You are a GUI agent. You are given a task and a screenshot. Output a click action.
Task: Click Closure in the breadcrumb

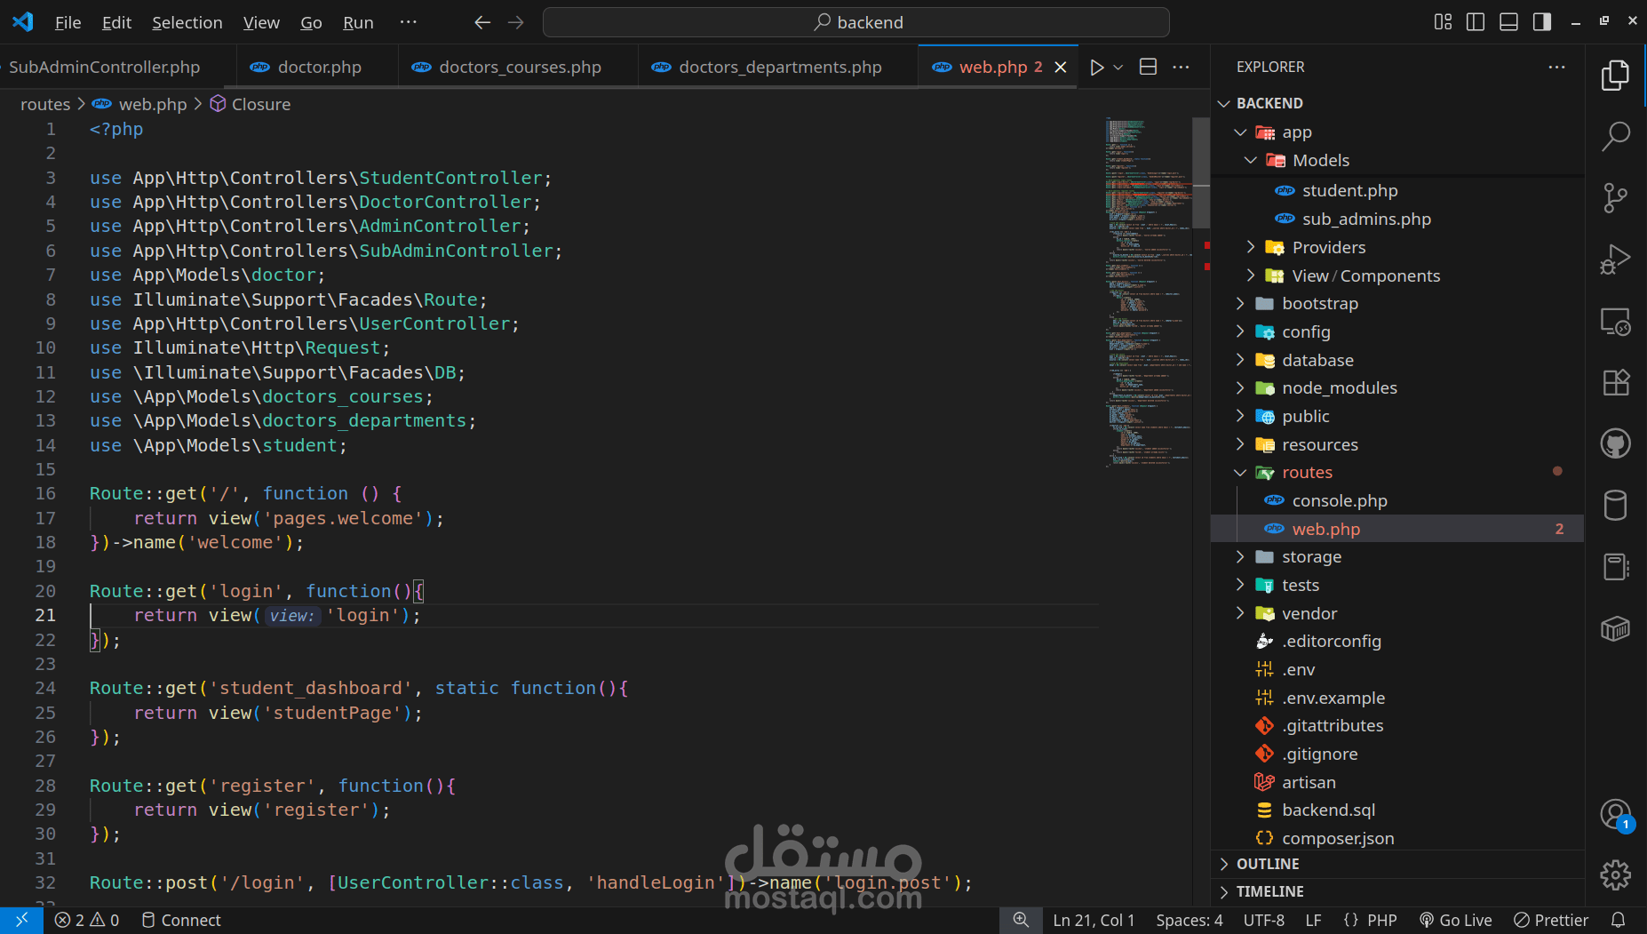pyautogui.click(x=260, y=104)
